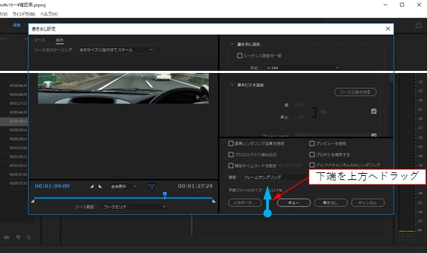Viewport: 427px width, 253px height.
Task: Maximize the Premiere Pro window
Action: tap(402, 5)
